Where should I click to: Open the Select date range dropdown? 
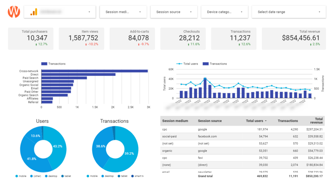pyautogui.click(x=289, y=12)
